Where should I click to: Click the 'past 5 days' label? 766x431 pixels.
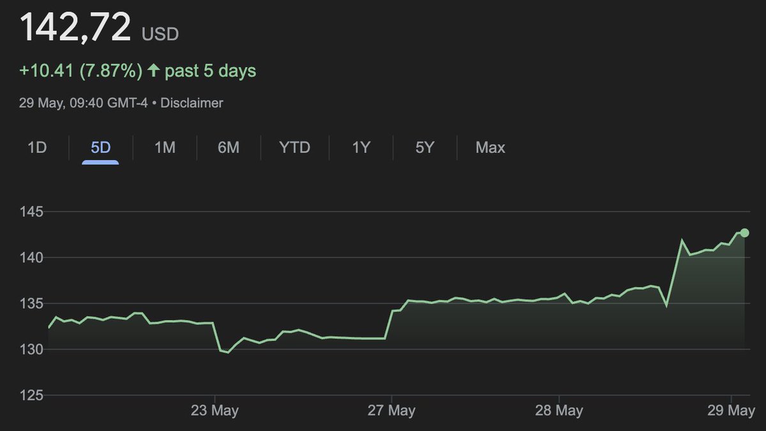[211, 71]
